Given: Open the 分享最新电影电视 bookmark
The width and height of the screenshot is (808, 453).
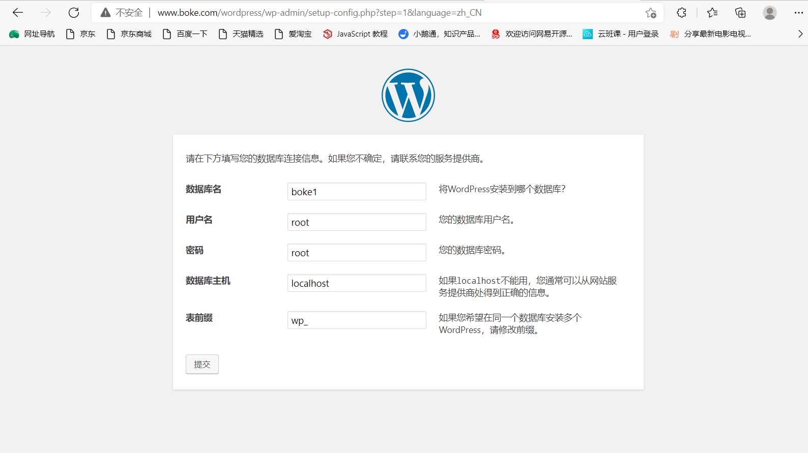Looking at the screenshot, I should 710,34.
